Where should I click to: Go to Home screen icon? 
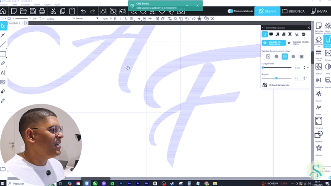[x=3, y=11]
